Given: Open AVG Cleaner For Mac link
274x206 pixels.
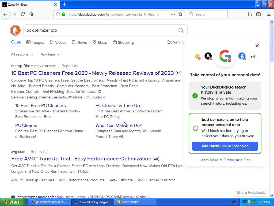Looking at the screenshot, I should point(157,180).
